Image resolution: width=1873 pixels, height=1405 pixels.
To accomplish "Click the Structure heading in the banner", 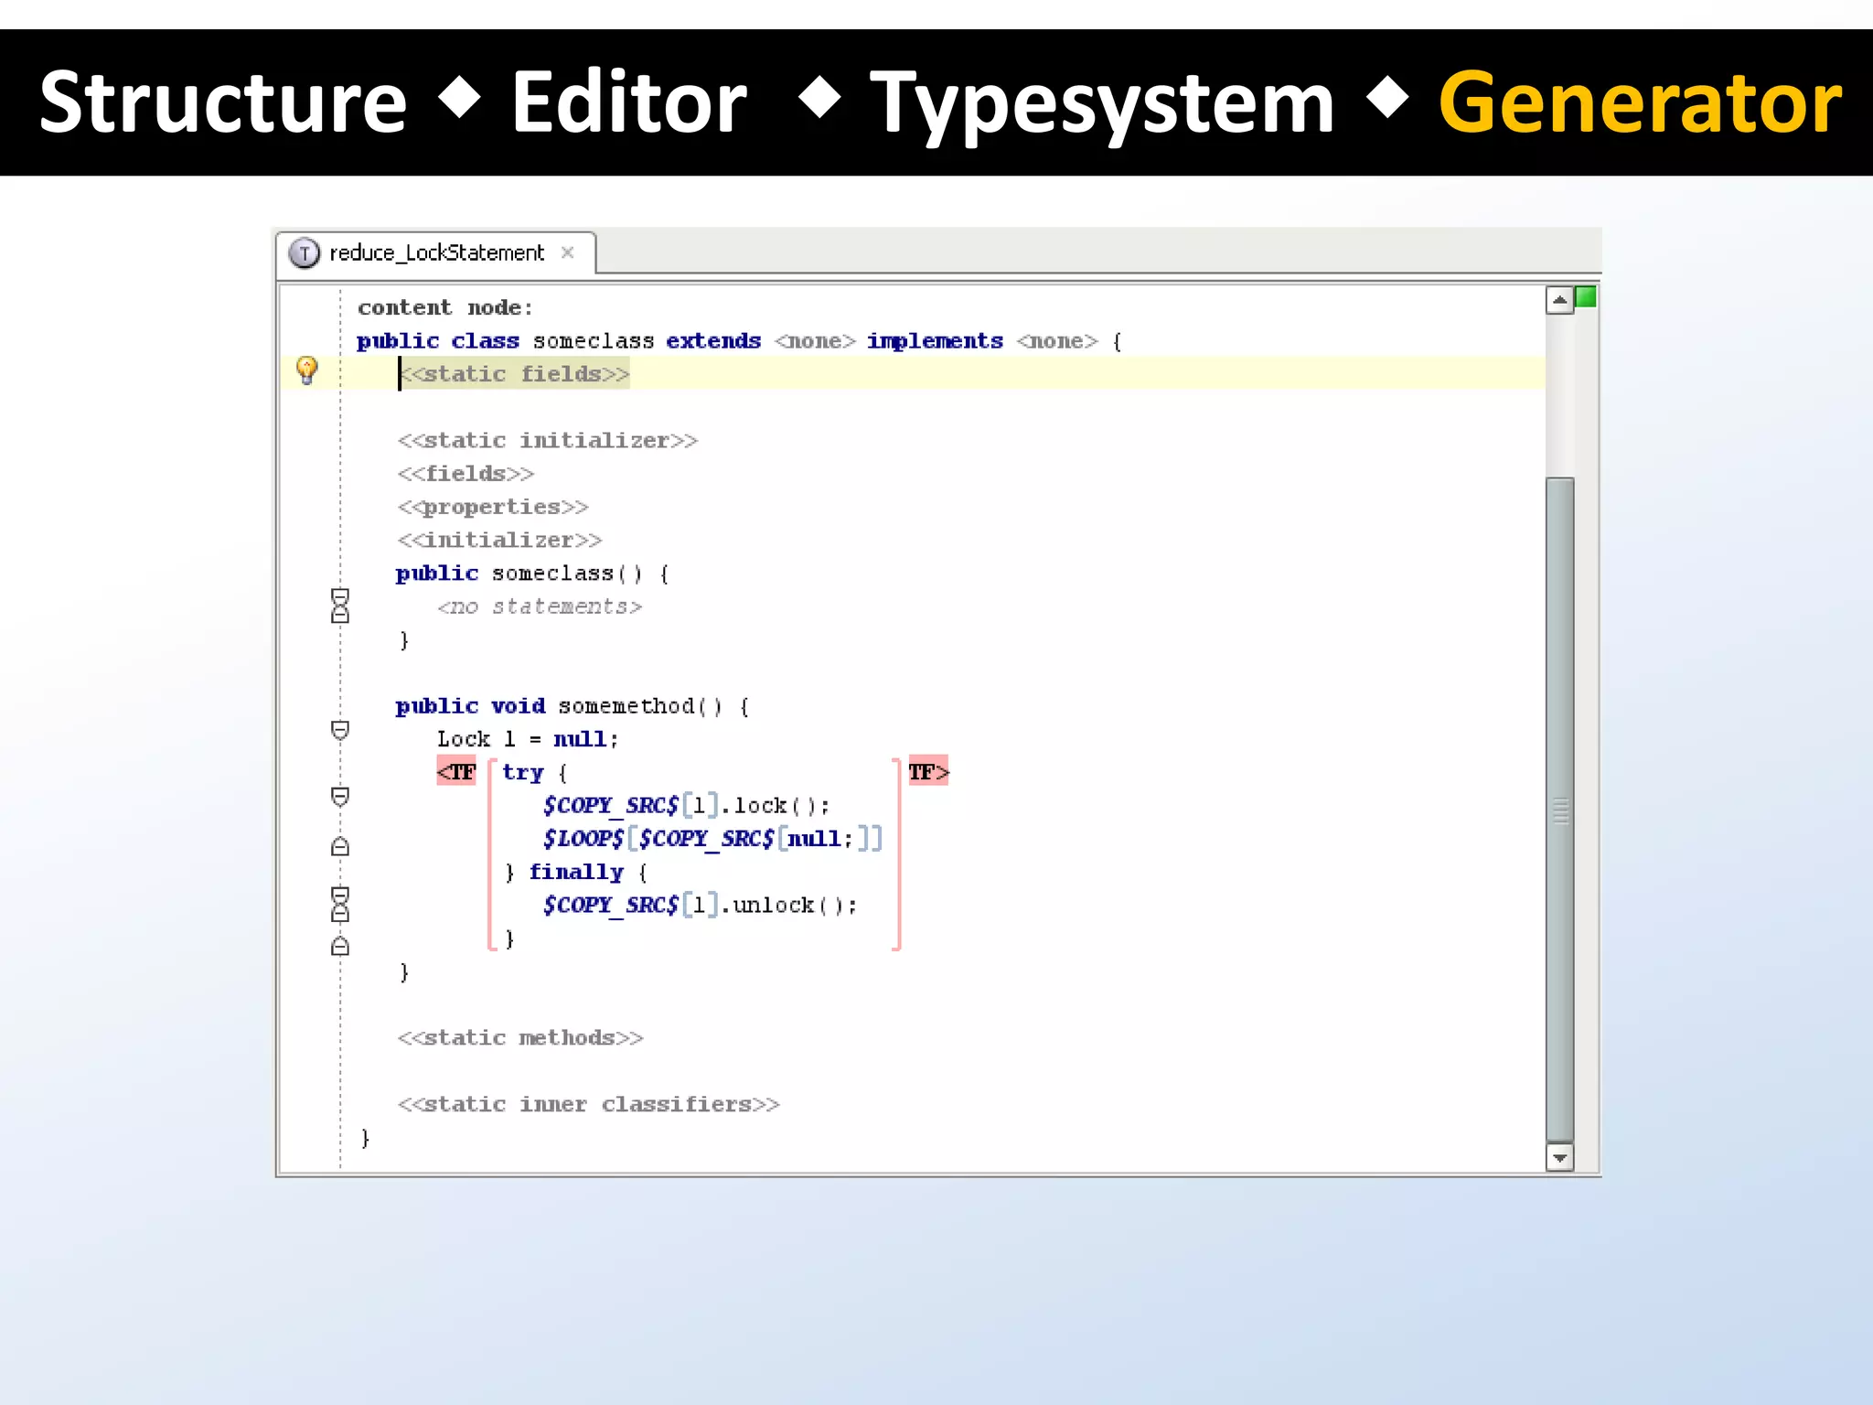I will 223,102.
